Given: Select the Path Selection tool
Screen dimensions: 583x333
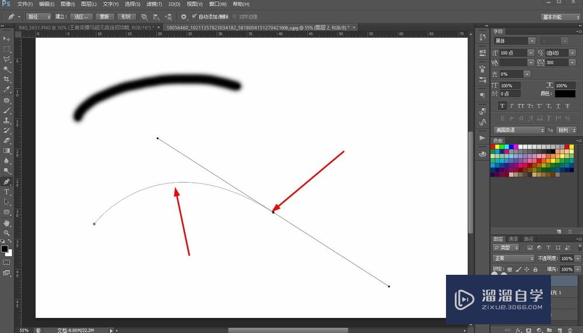Looking at the screenshot, I should pyautogui.click(x=6, y=201).
